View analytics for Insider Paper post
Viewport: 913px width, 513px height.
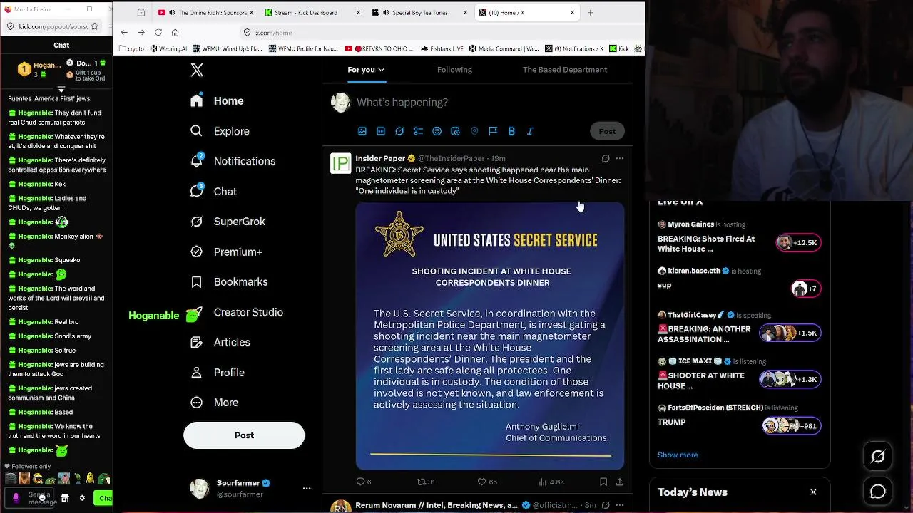[x=552, y=482]
